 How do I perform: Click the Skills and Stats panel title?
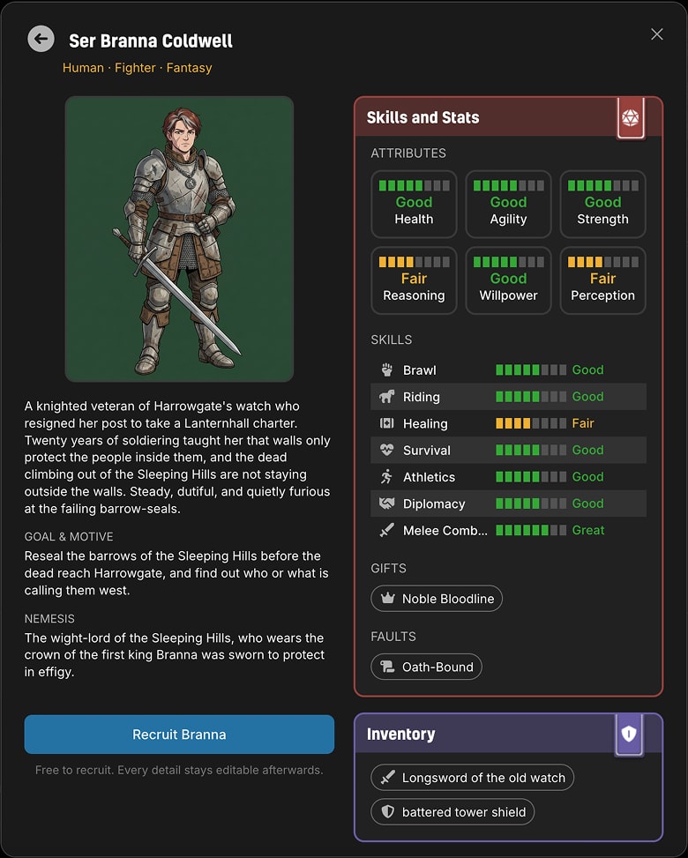pyautogui.click(x=423, y=117)
